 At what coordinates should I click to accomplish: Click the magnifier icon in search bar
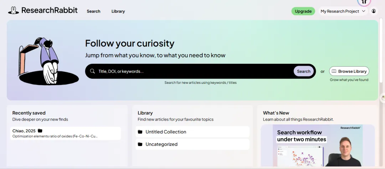92,71
